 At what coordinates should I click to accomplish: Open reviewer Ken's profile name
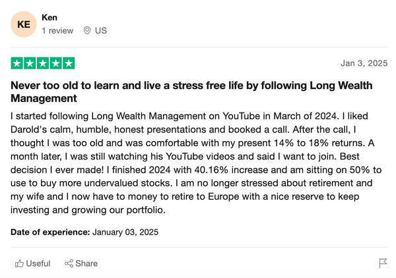(x=49, y=17)
